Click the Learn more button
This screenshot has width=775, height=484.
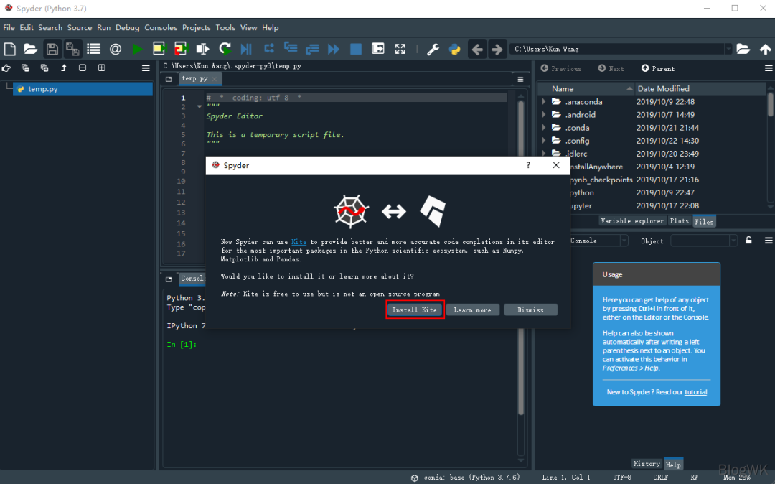(472, 310)
